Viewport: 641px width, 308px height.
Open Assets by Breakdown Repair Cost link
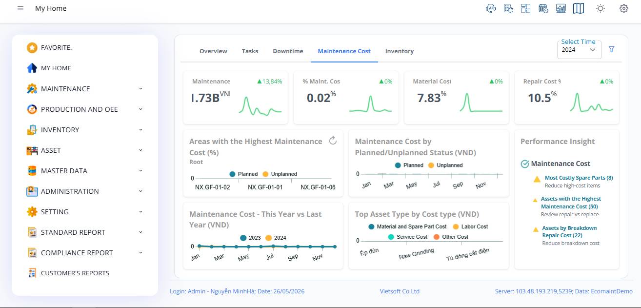569,232
